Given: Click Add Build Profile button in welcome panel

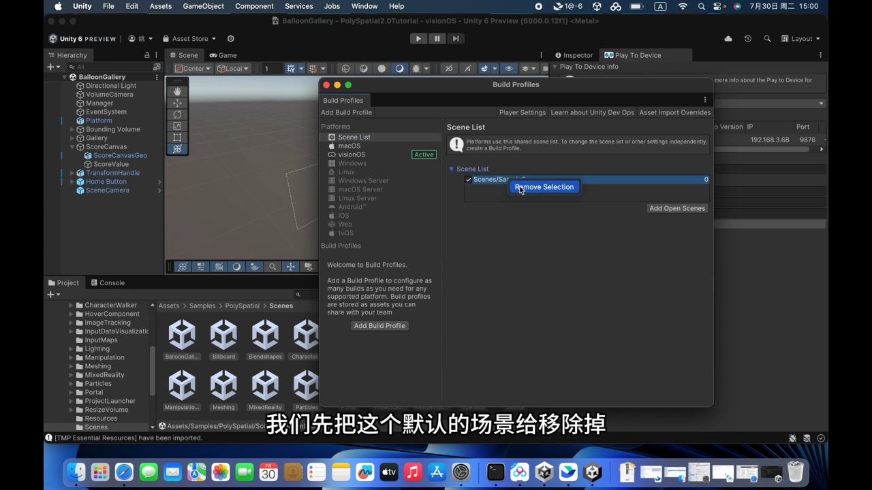Looking at the screenshot, I should click(x=379, y=326).
